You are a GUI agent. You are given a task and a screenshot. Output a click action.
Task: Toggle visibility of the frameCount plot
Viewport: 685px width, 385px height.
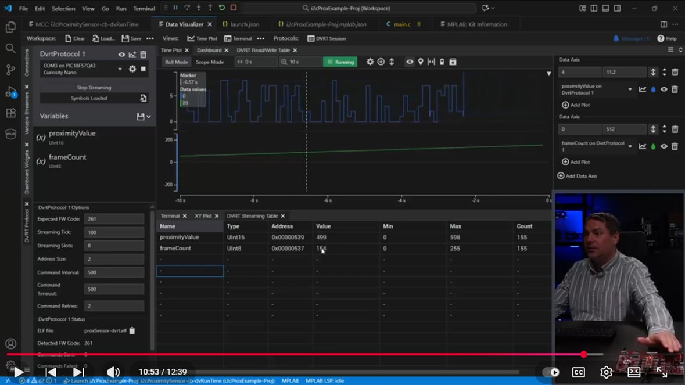(x=664, y=146)
